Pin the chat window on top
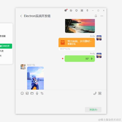Screen dimensions: 122x122 [87, 10]
